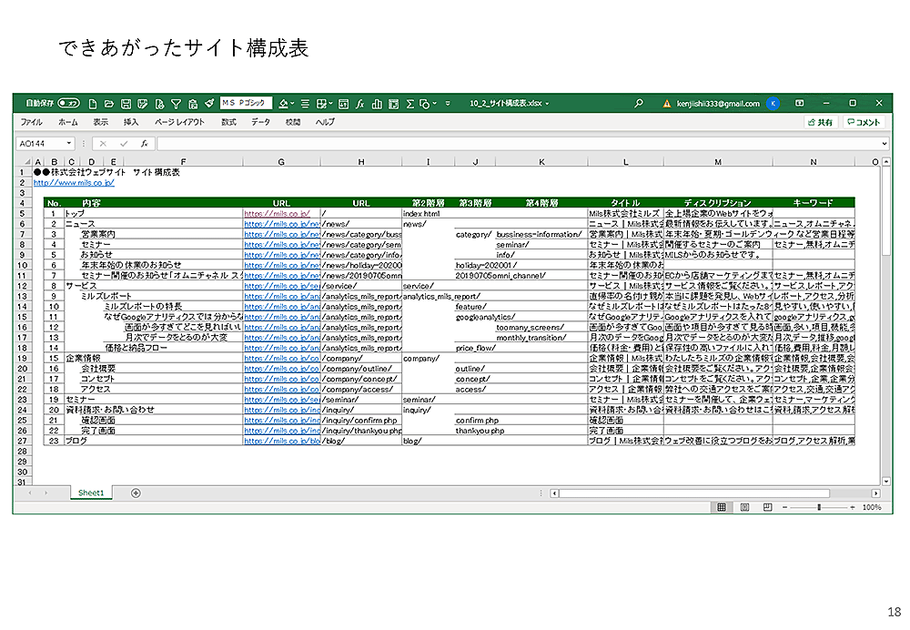910x630 pixels.
Task: Expand the formula bar chevron
Action: [884, 144]
